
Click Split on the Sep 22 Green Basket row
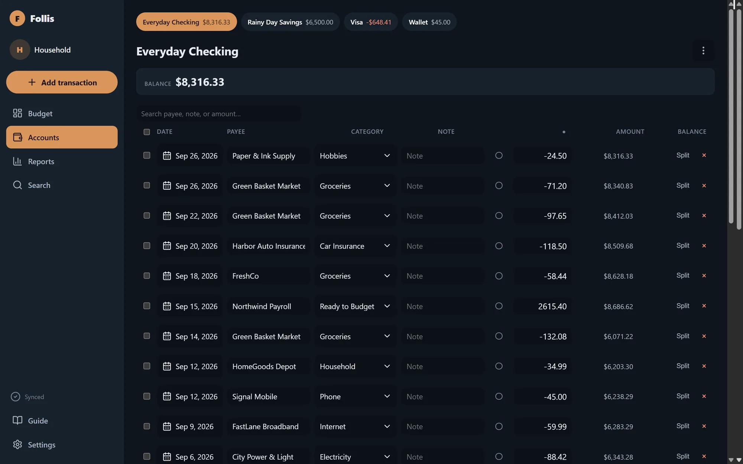(x=683, y=215)
